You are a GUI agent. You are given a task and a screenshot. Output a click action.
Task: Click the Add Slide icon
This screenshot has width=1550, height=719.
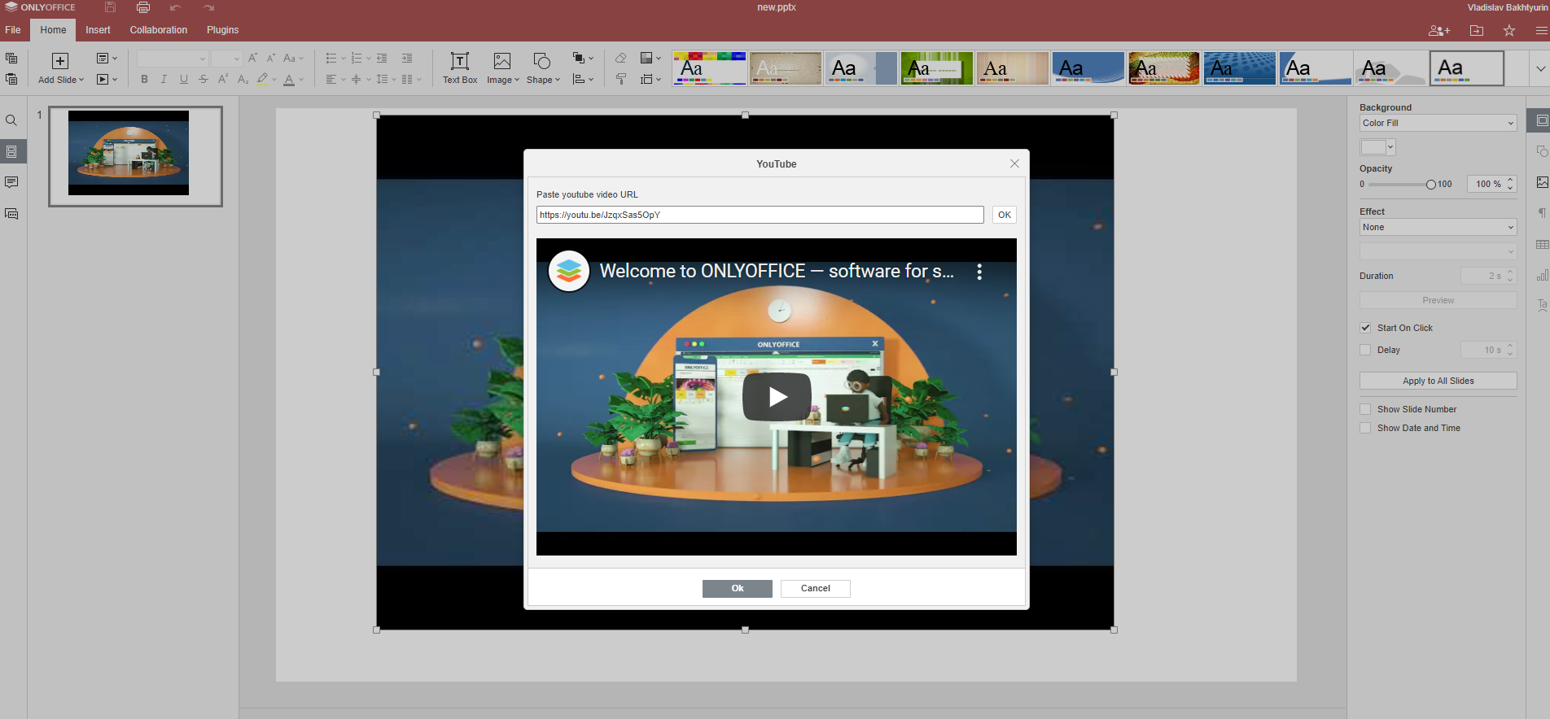point(60,62)
